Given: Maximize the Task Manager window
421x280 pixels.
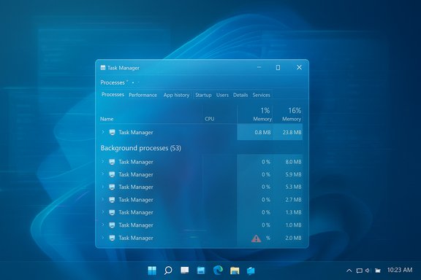Looking at the screenshot, I should pos(278,68).
